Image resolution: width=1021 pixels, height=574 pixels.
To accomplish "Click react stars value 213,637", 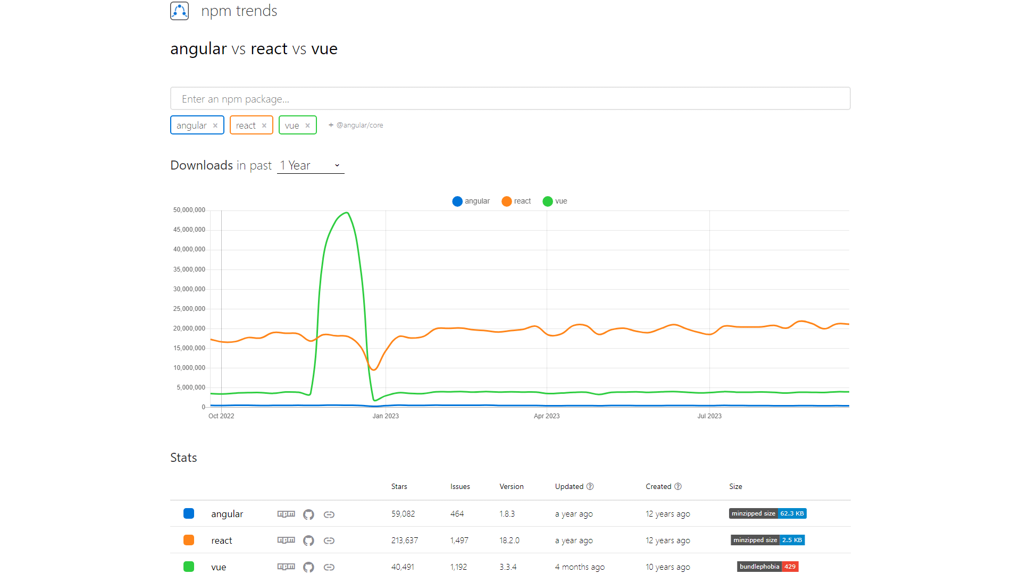I will (x=405, y=541).
